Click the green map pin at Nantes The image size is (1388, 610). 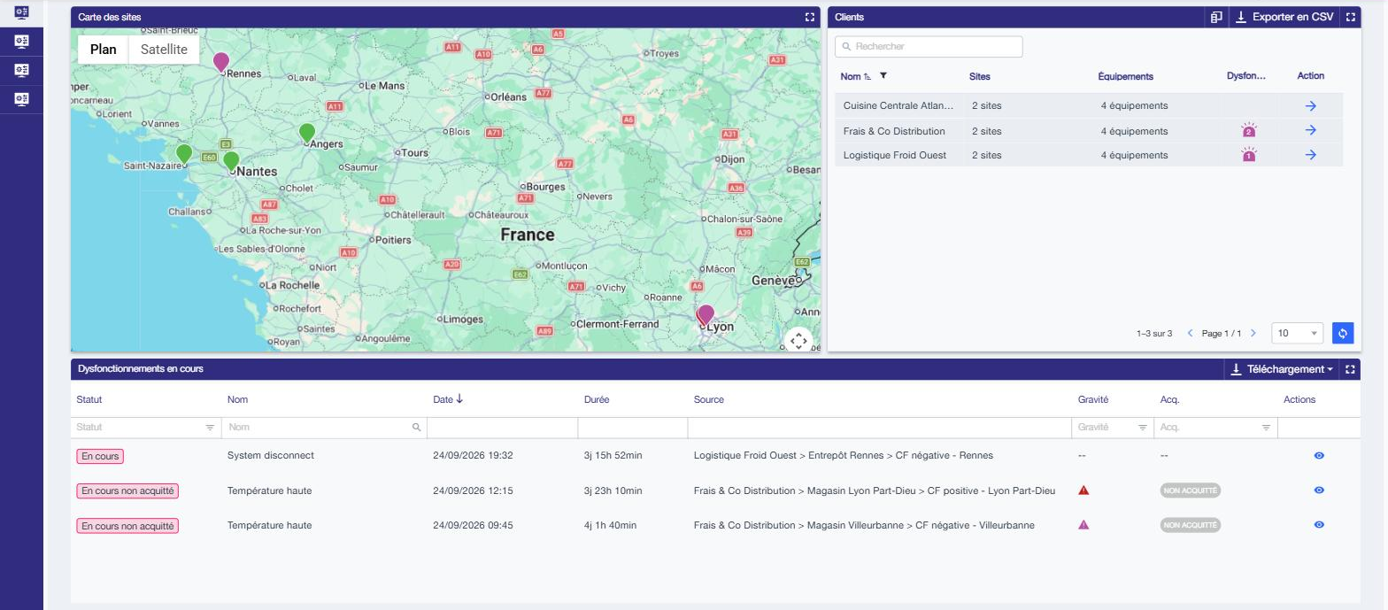231,161
